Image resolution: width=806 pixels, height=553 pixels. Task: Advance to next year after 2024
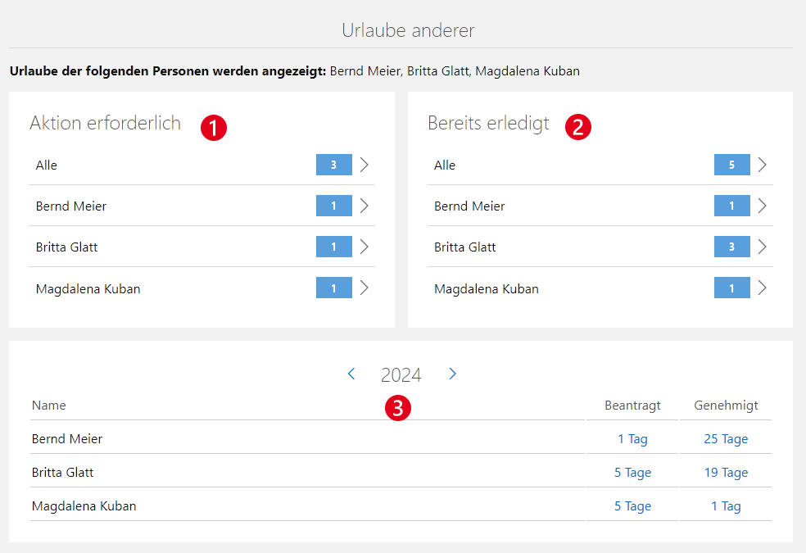pos(452,374)
